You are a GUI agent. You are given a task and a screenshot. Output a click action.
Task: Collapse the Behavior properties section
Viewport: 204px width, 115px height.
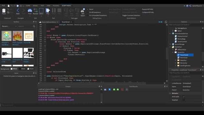pyautogui.click(x=170, y=93)
